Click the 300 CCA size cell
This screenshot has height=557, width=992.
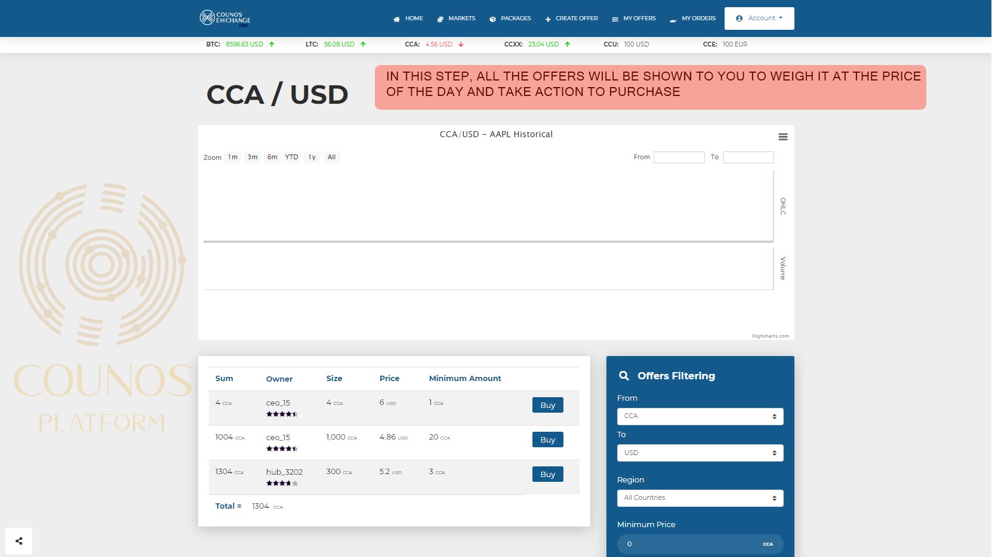pyautogui.click(x=339, y=472)
